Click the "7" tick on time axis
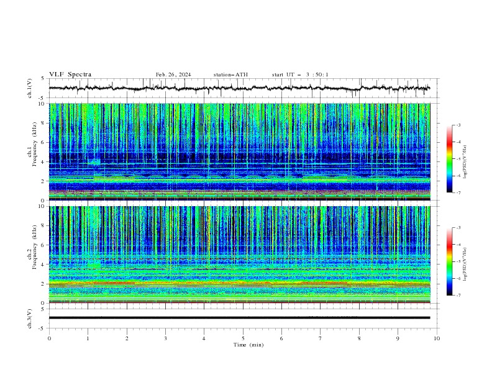 pyautogui.click(x=321, y=338)
